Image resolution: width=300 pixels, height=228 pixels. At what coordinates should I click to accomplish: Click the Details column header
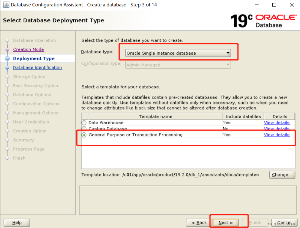point(280,117)
